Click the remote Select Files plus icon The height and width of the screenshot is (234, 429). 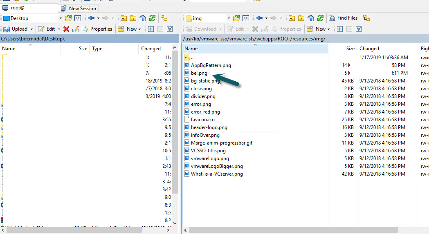(339, 29)
